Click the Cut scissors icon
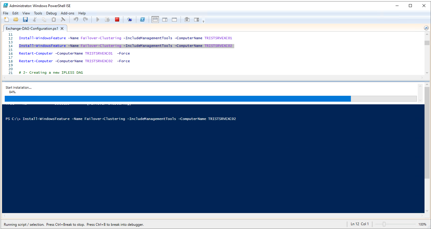 pos(35,19)
